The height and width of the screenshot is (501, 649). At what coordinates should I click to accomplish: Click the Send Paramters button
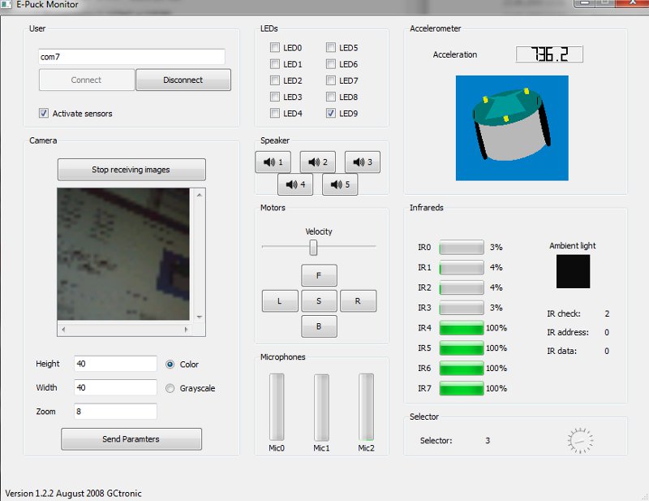pyautogui.click(x=131, y=439)
